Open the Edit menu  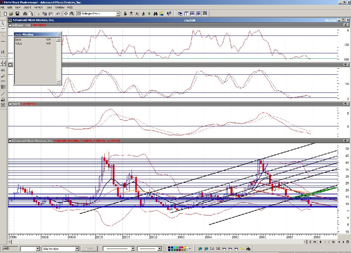tap(10, 7)
